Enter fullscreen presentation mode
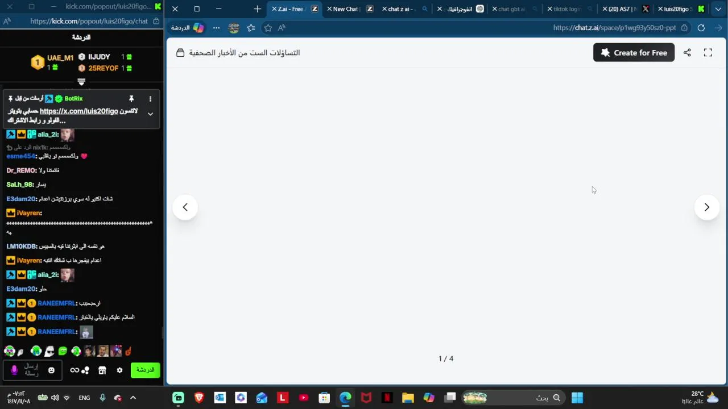 (708, 52)
